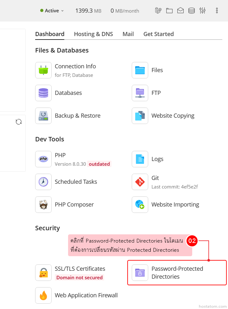
Task: Open the Git icon
Action: coord(140,182)
